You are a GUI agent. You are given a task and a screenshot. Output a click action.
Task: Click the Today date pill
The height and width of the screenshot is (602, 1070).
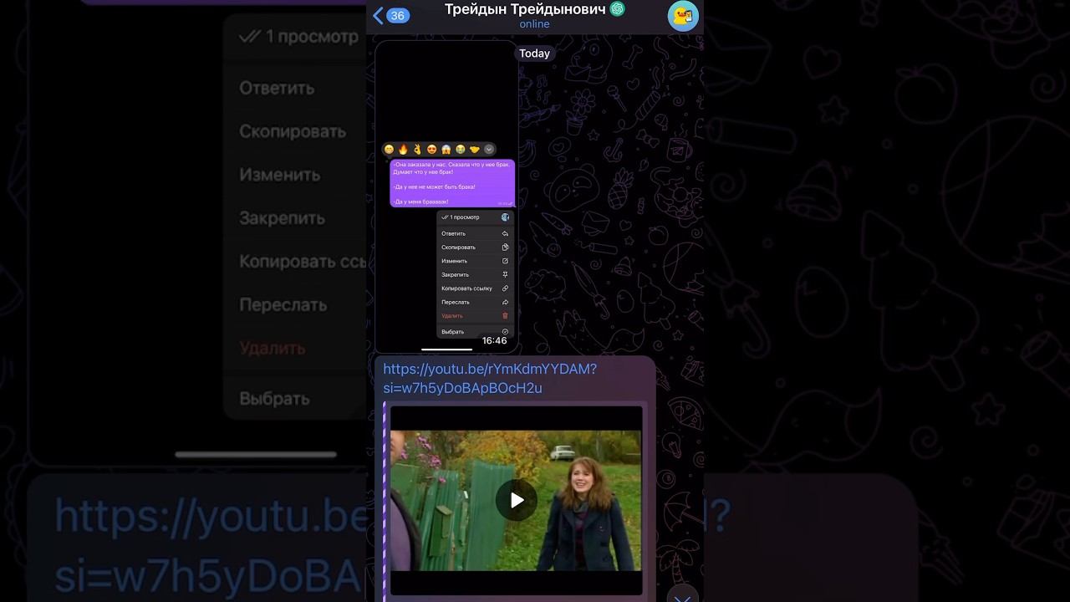[535, 54]
